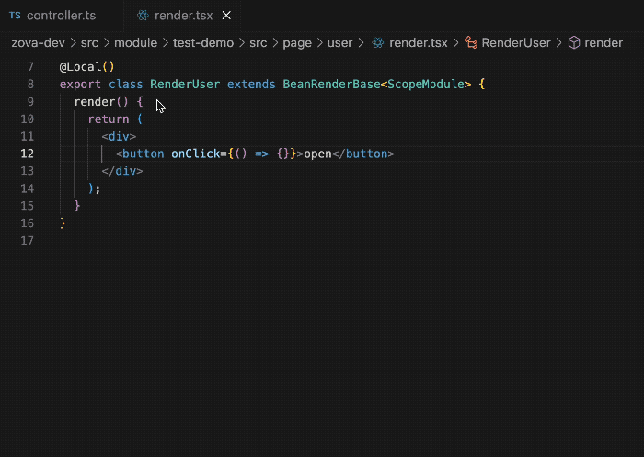Click the method cube icon before render

(574, 42)
